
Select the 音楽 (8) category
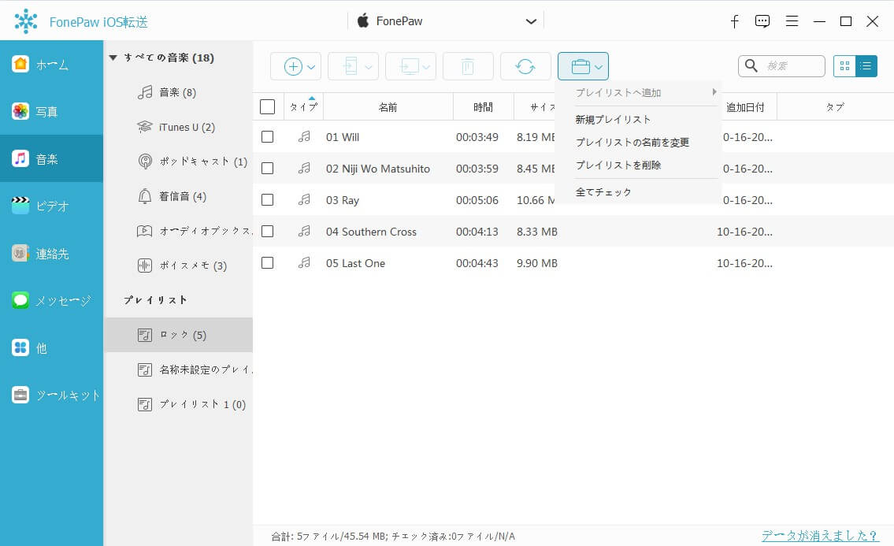pyautogui.click(x=178, y=92)
